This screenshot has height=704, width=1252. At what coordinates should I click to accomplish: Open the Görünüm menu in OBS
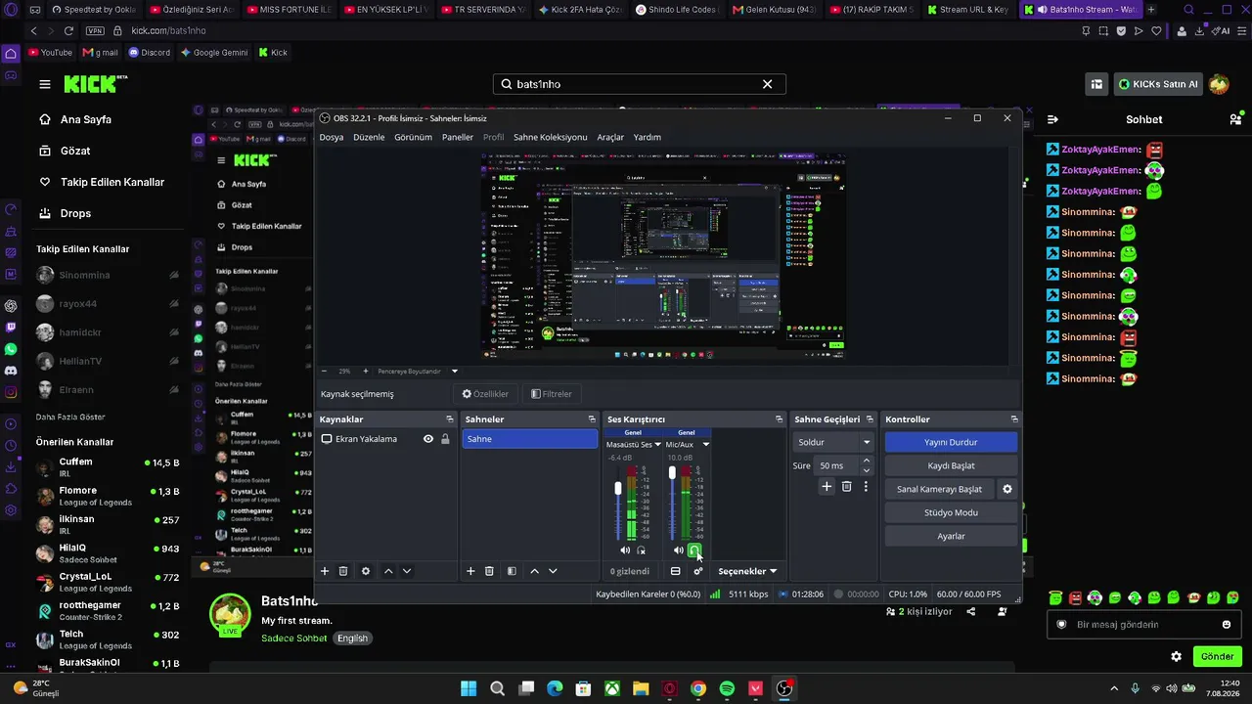413,137
